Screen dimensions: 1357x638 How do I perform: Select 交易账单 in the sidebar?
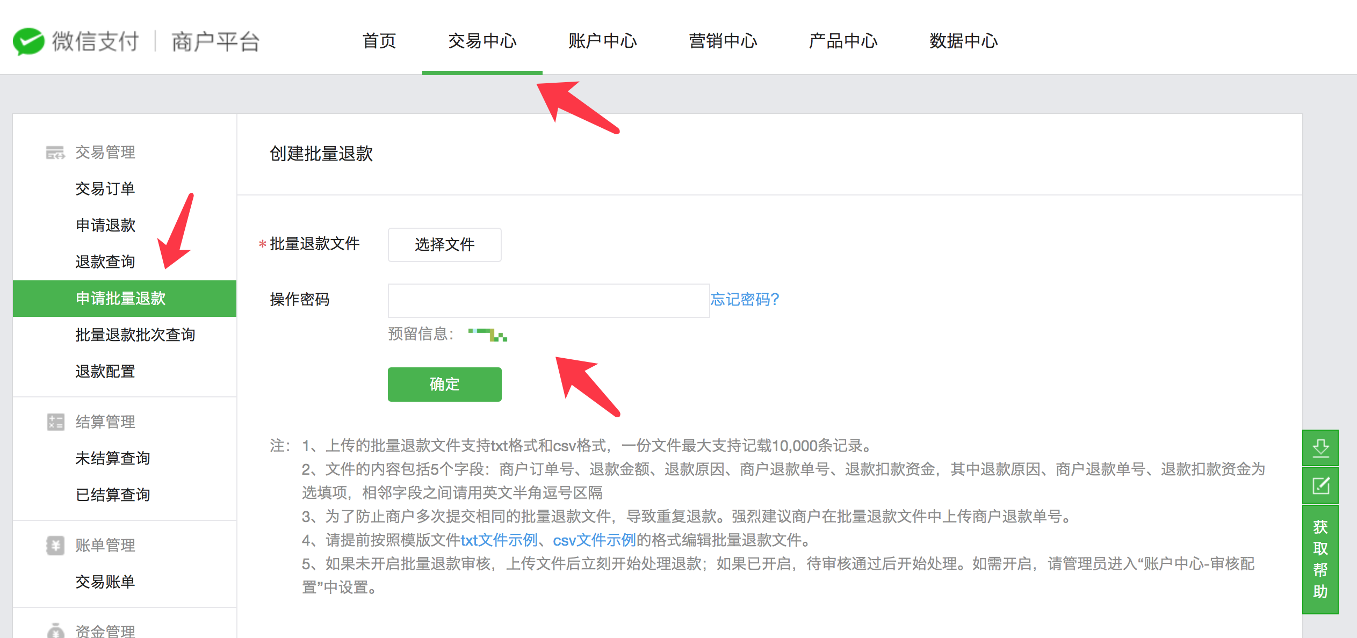click(x=105, y=582)
